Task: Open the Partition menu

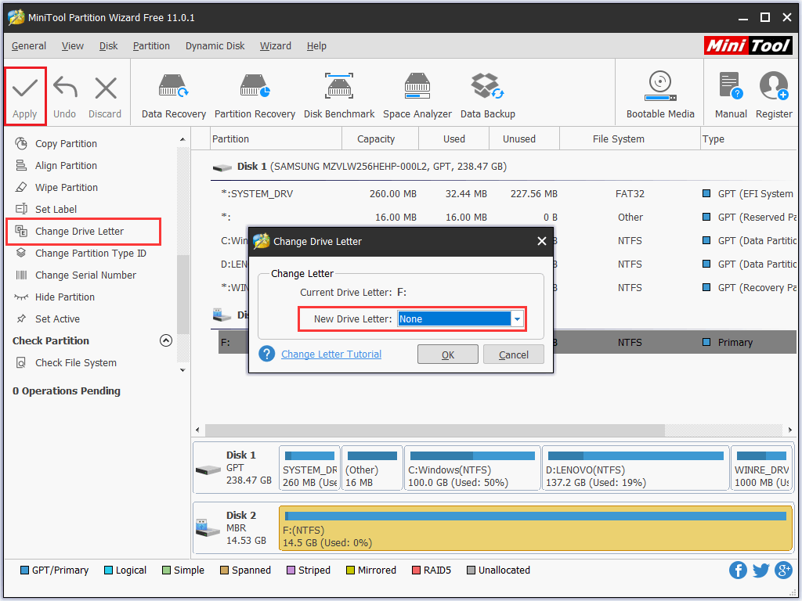Action: (151, 46)
